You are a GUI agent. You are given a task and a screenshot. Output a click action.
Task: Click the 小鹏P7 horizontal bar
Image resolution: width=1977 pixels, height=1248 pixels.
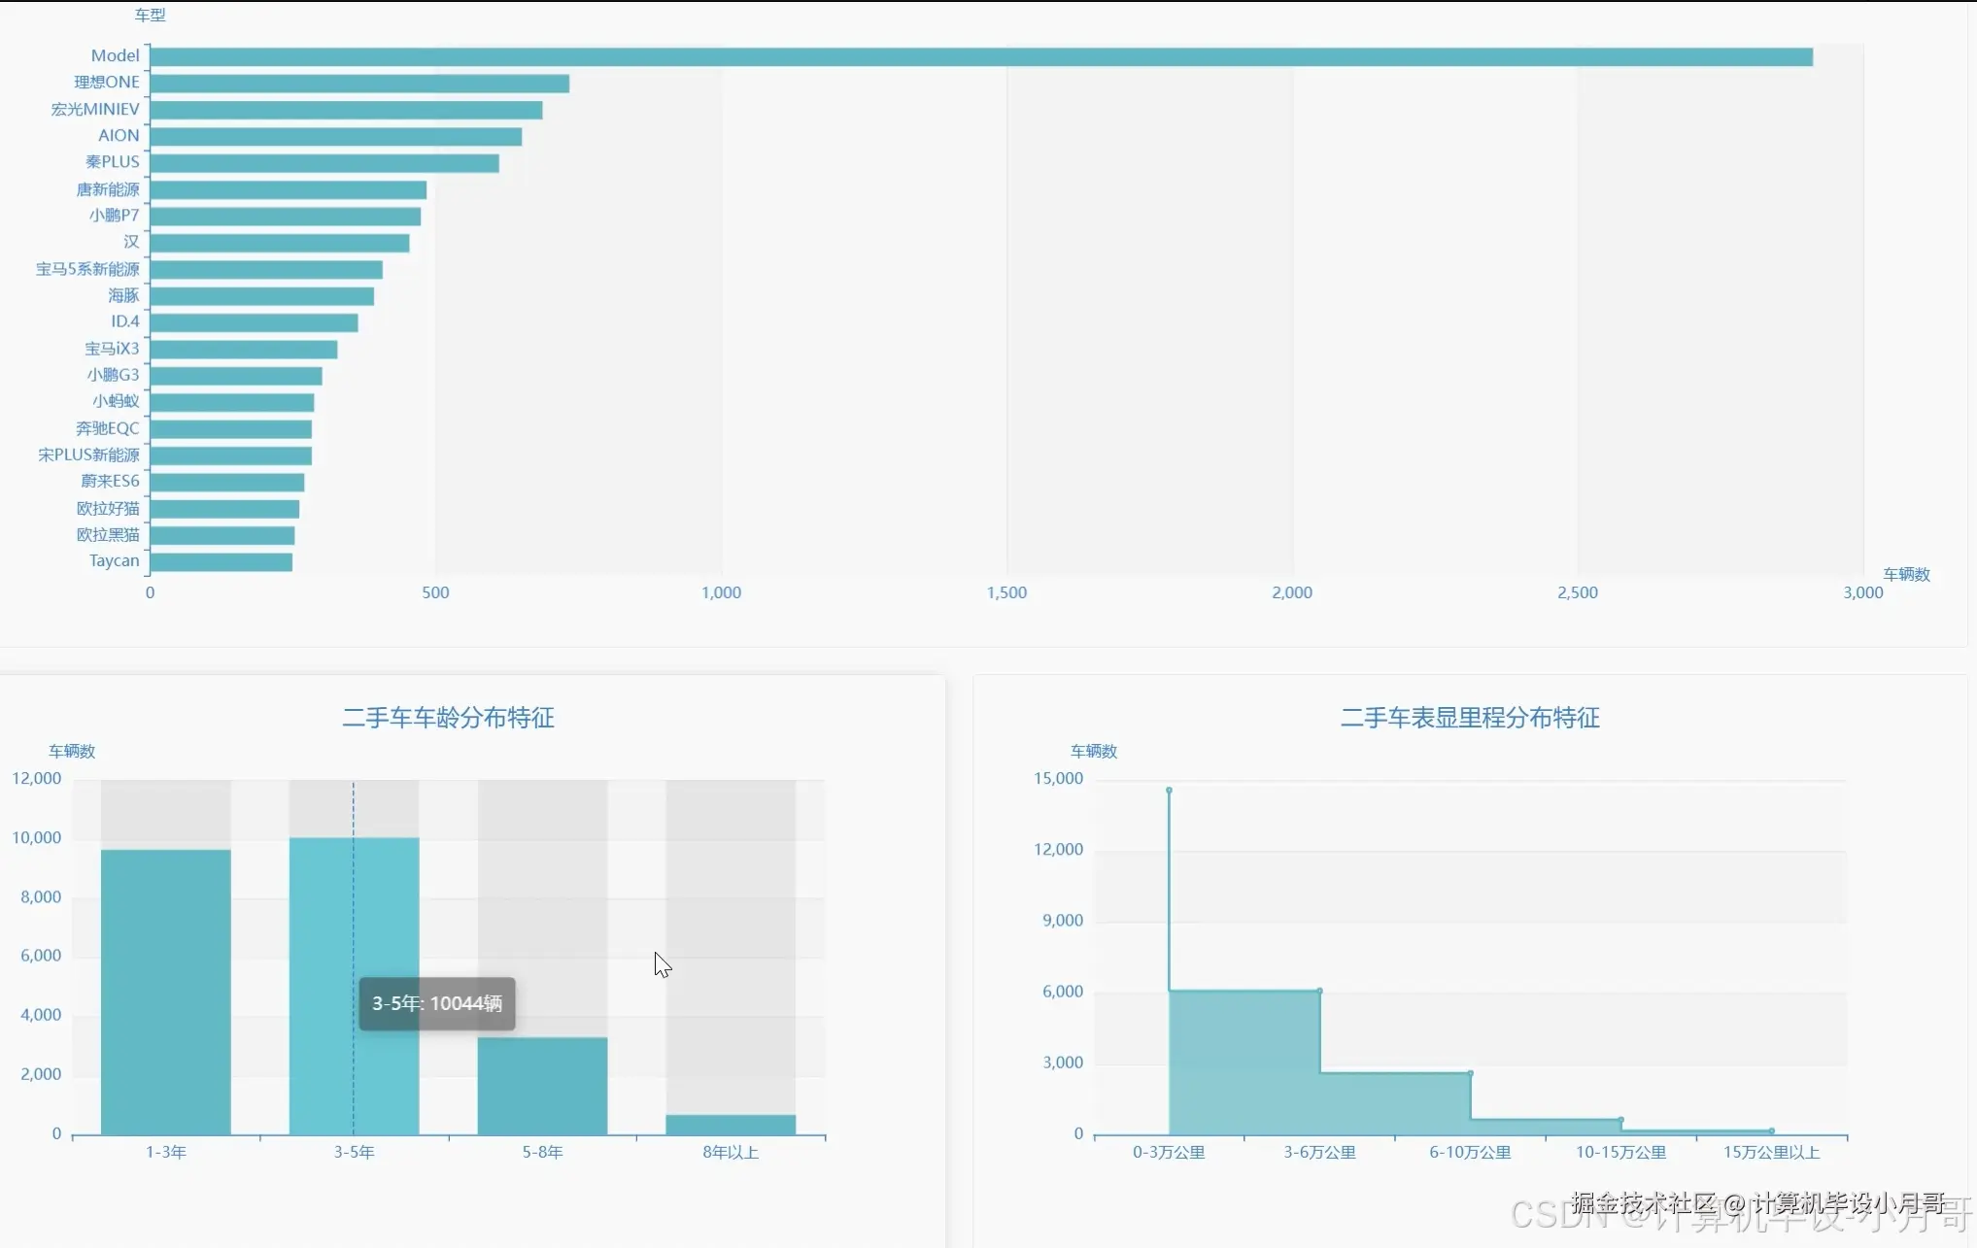tap(285, 217)
